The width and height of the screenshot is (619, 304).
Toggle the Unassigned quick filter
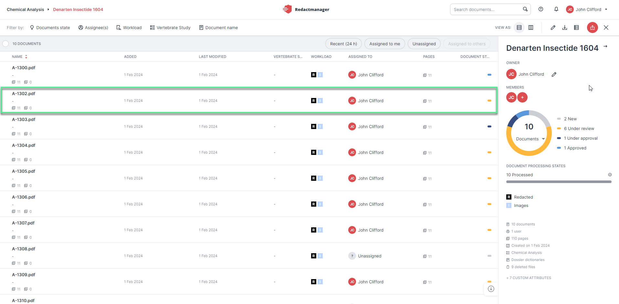pyautogui.click(x=424, y=44)
